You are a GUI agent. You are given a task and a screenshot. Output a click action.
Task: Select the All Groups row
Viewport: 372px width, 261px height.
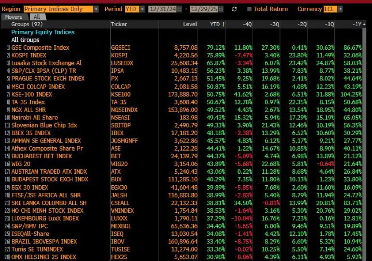point(26,40)
